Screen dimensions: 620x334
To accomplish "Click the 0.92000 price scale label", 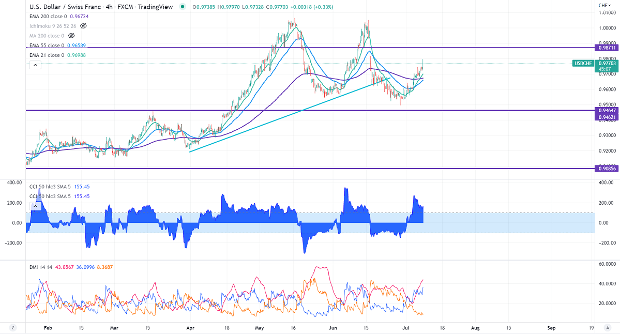I will point(608,150).
